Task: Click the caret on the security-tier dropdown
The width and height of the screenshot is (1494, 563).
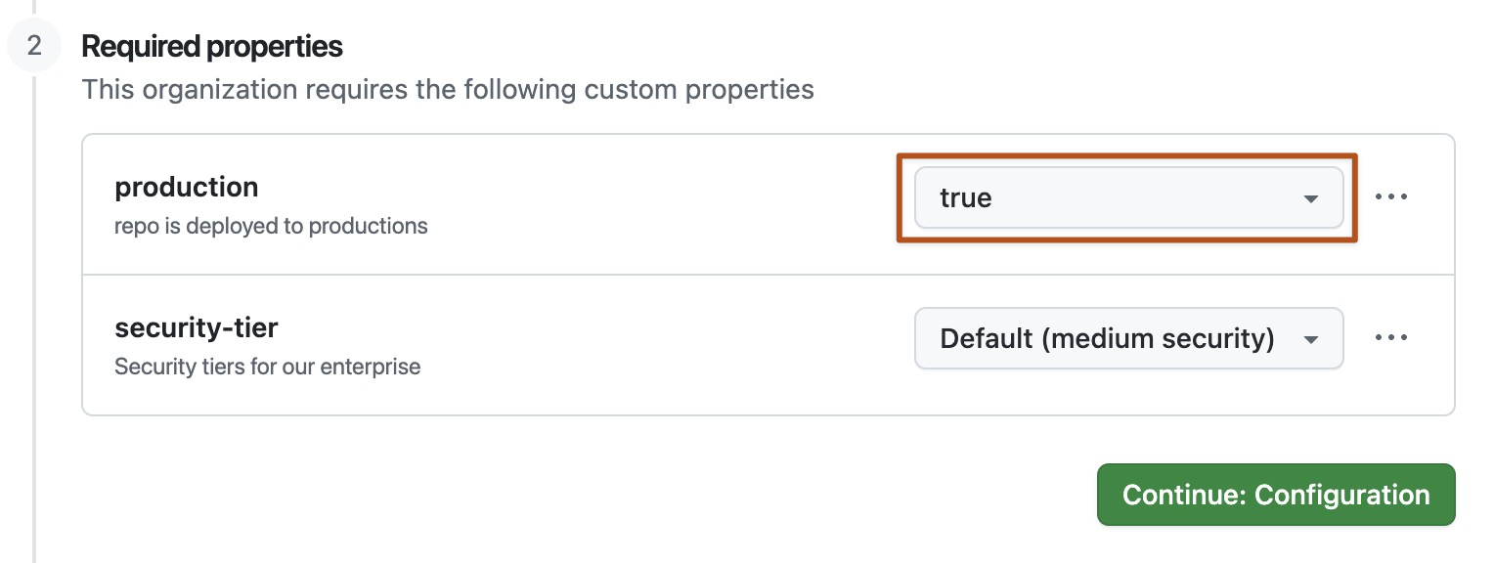Action: click(x=1310, y=338)
